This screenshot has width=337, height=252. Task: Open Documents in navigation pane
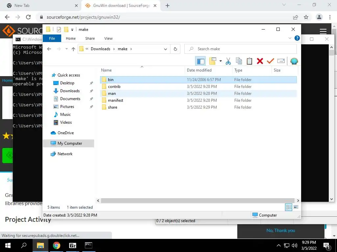coord(70,99)
